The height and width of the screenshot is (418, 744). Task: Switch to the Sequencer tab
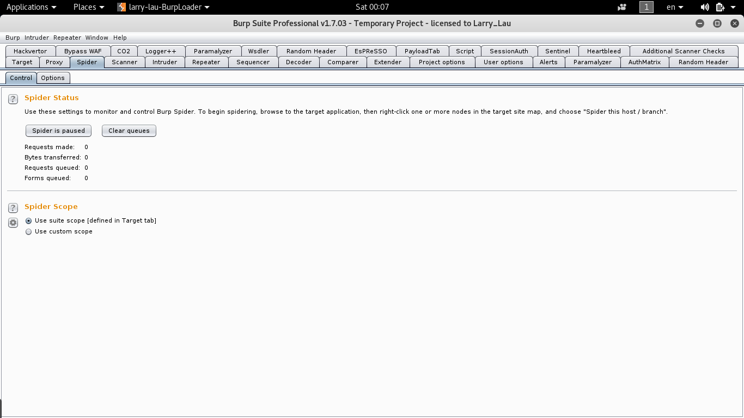click(x=253, y=62)
